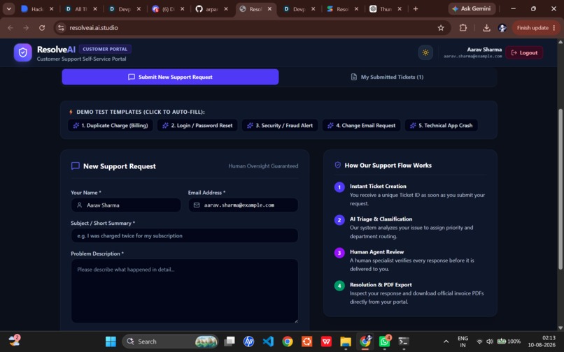Click the page's vertical scrollbar
564x352 pixels.
[x=560, y=189]
